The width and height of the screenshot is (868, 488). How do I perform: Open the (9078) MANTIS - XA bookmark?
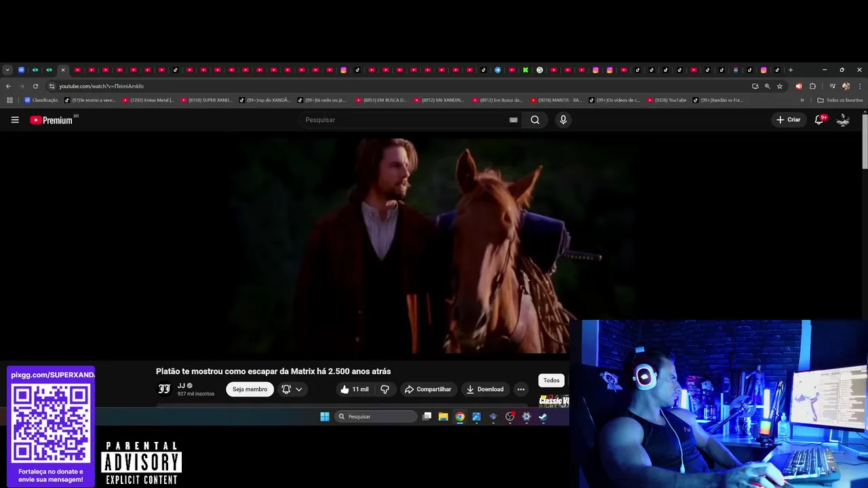pos(556,100)
